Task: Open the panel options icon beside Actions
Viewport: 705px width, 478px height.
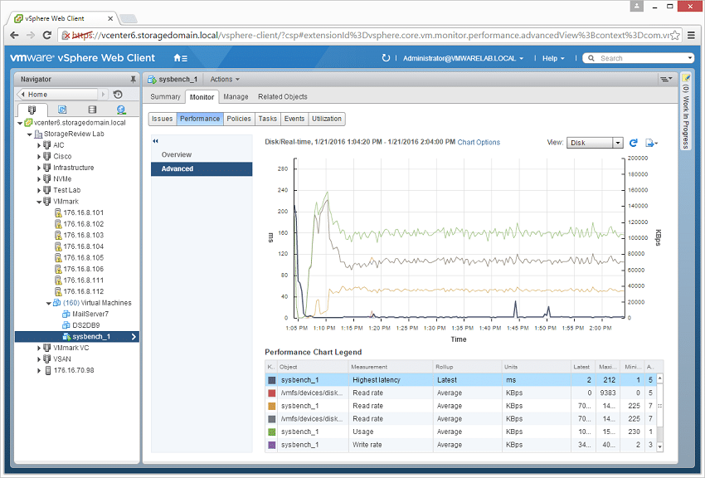Action: pyautogui.click(x=666, y=79)
